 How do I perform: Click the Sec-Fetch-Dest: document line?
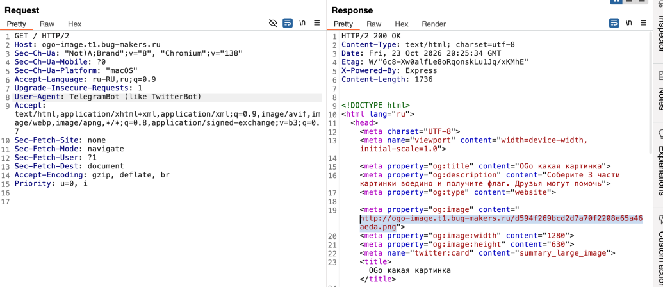(69, 166)
